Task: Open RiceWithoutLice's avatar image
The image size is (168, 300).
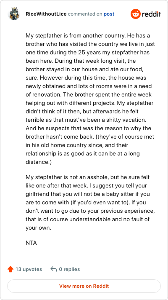Action: click(14, 14)
